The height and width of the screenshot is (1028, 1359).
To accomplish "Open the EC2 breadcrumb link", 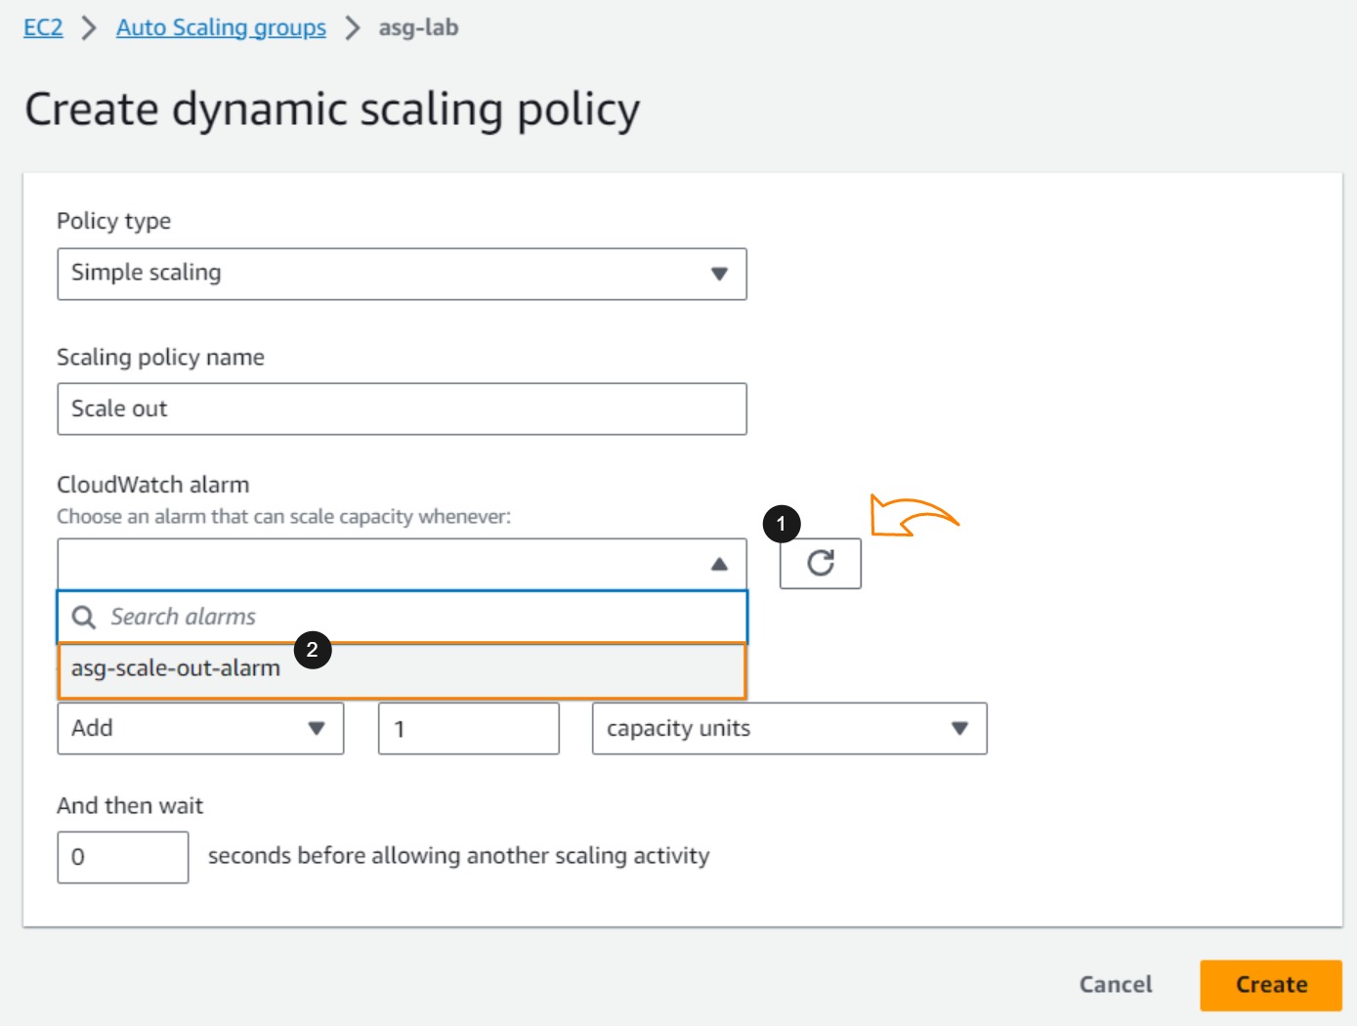I will click(43, 28).
